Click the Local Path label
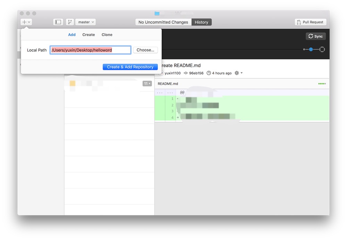Image resolution: width=347 pixels, height=240 pixels. coord(37,50)
